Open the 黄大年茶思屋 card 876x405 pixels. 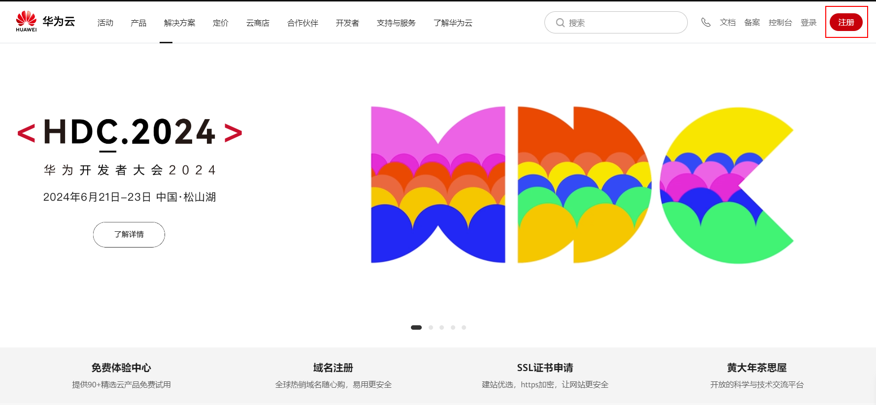757,368
